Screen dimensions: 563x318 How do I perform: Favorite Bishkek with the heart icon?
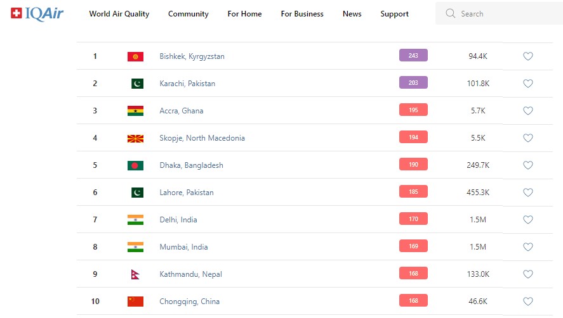[x=527, y=56]
